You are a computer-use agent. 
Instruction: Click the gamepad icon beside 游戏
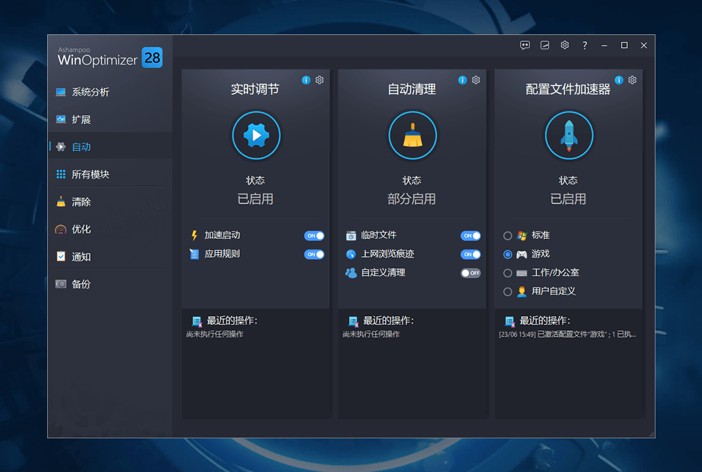point(522,254)
